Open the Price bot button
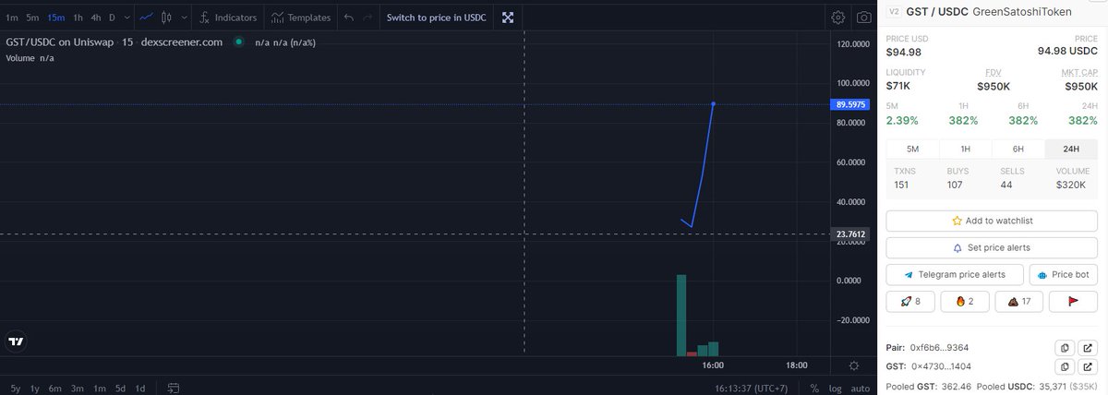 1064,275
